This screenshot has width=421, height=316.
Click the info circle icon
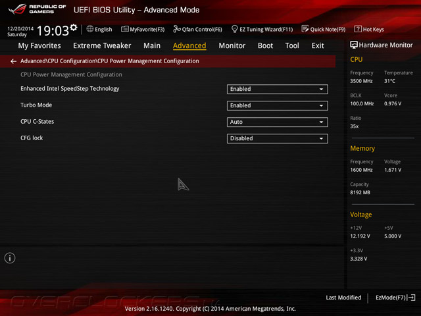point(10,258)
